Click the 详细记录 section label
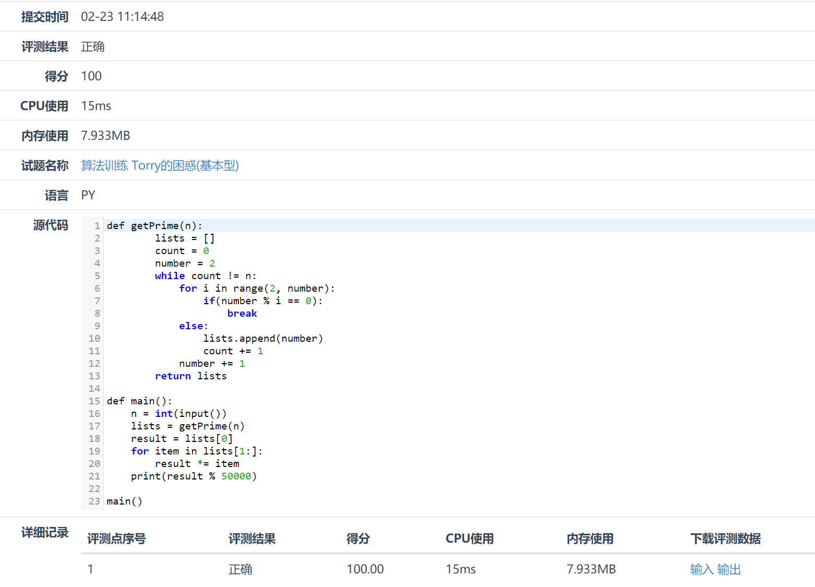 (x=44, y=533)
